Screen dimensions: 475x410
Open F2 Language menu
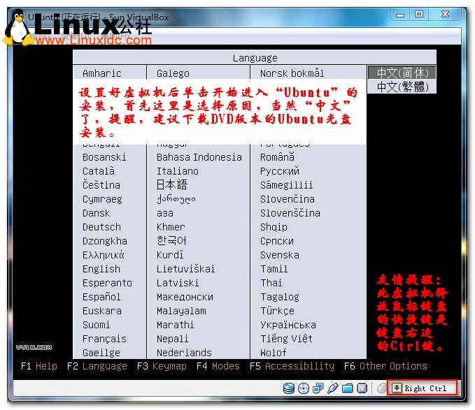tap(97, 366)
